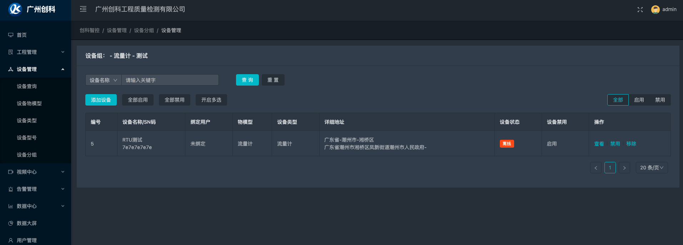Click the 告警管理 alarm icon
The image size is (683, 245).
pos(11,189)
